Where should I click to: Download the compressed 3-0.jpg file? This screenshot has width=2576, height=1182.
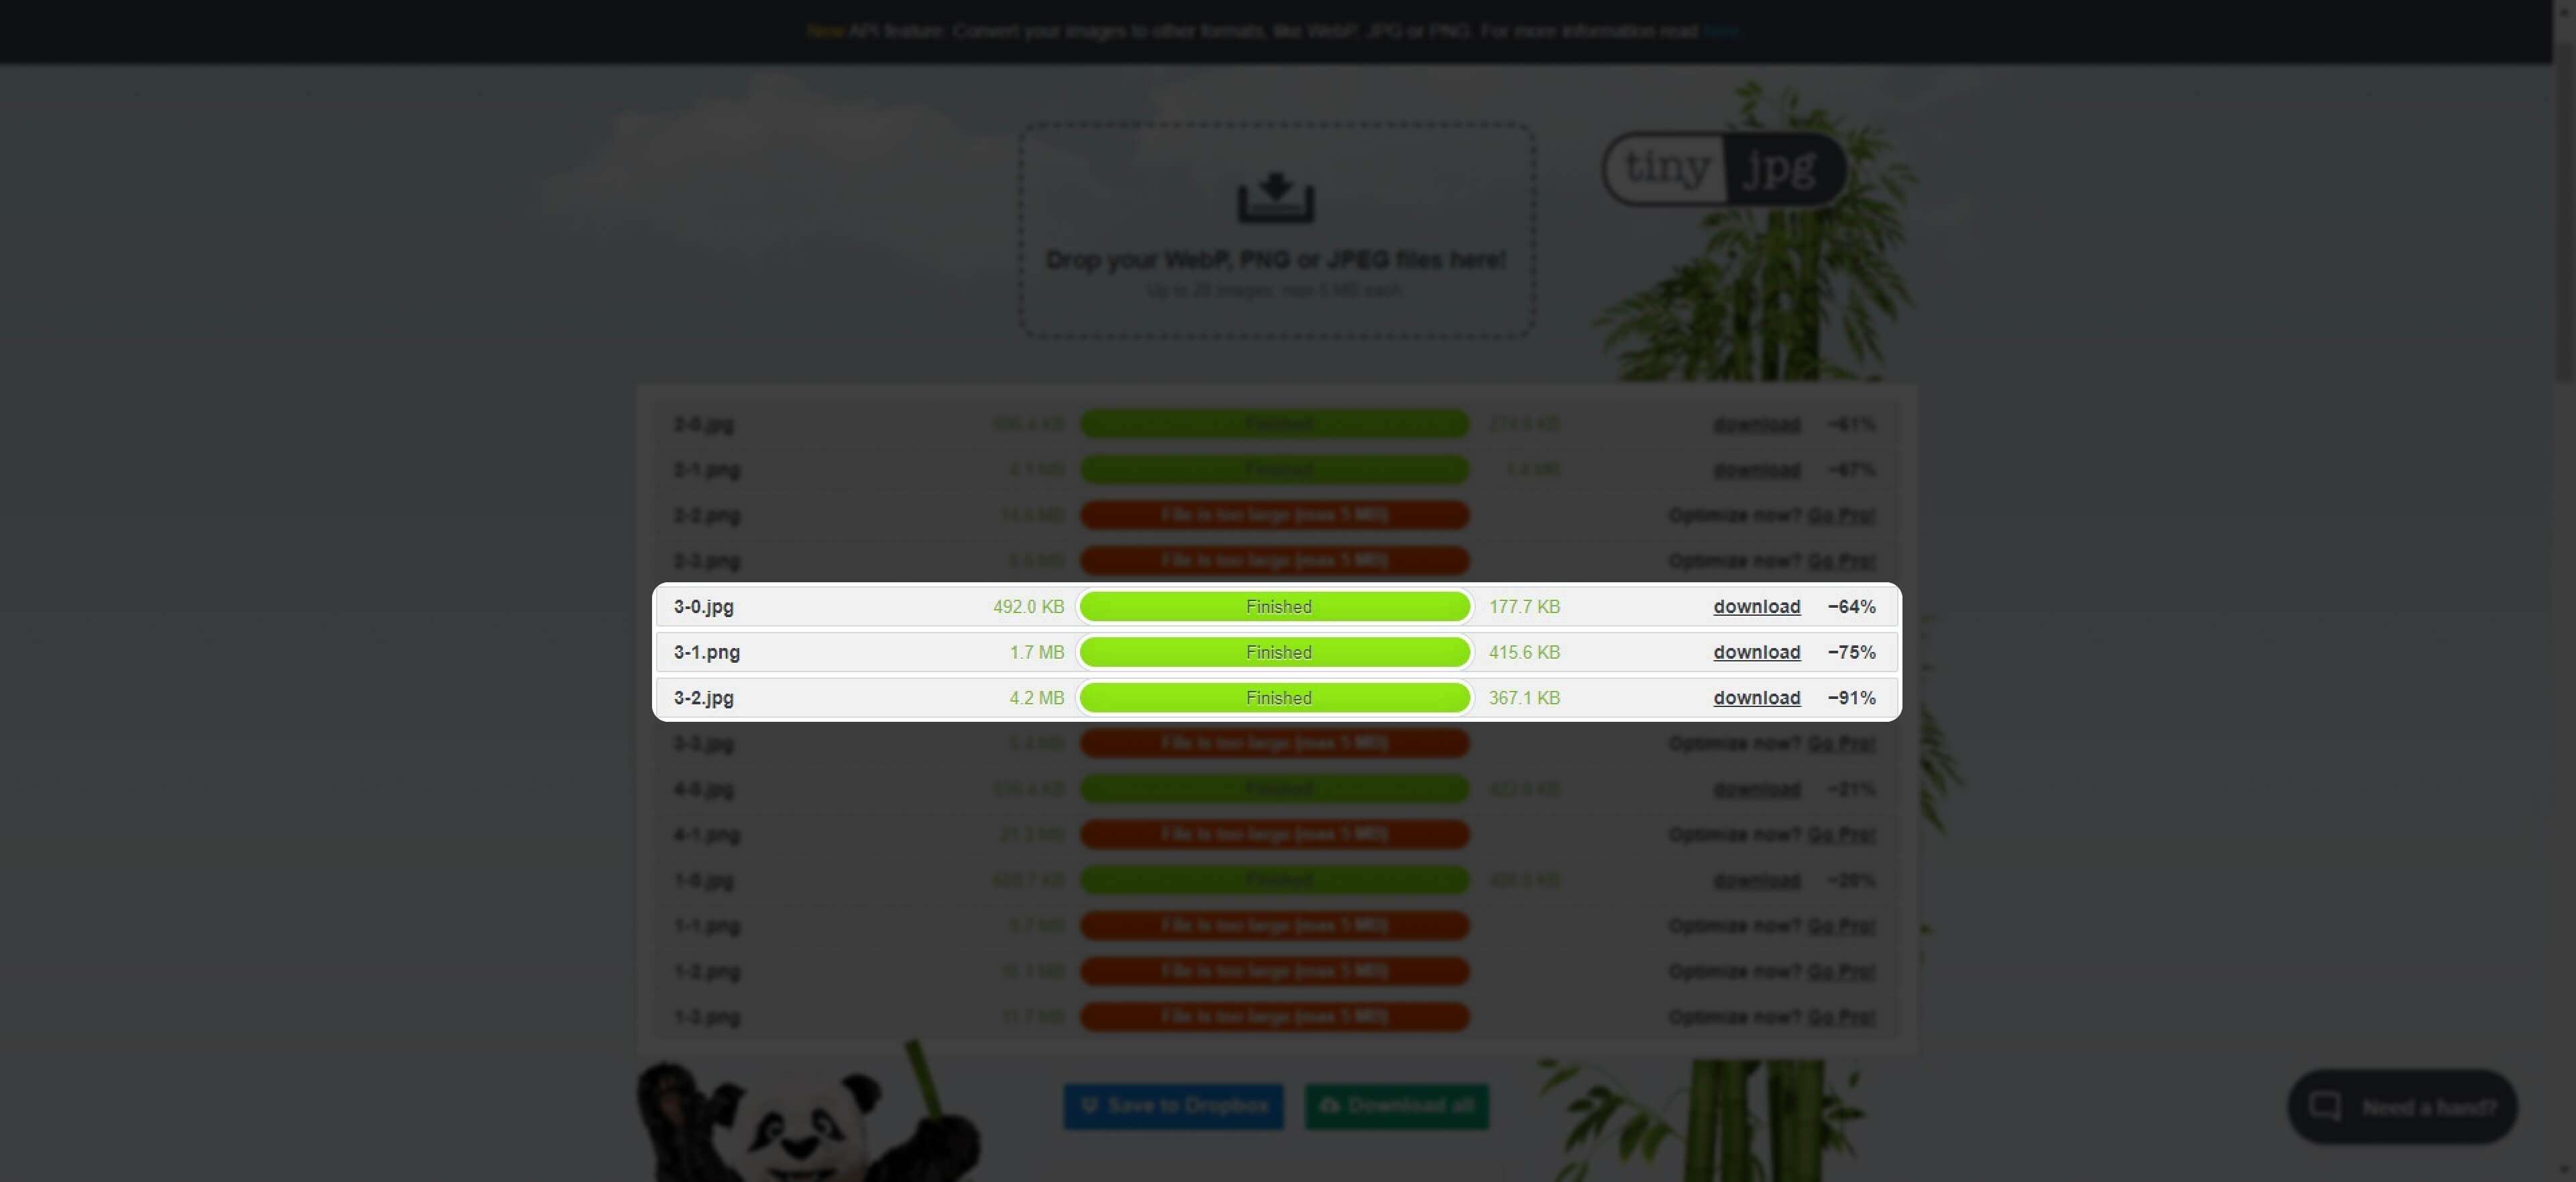tap(1756, 606)
